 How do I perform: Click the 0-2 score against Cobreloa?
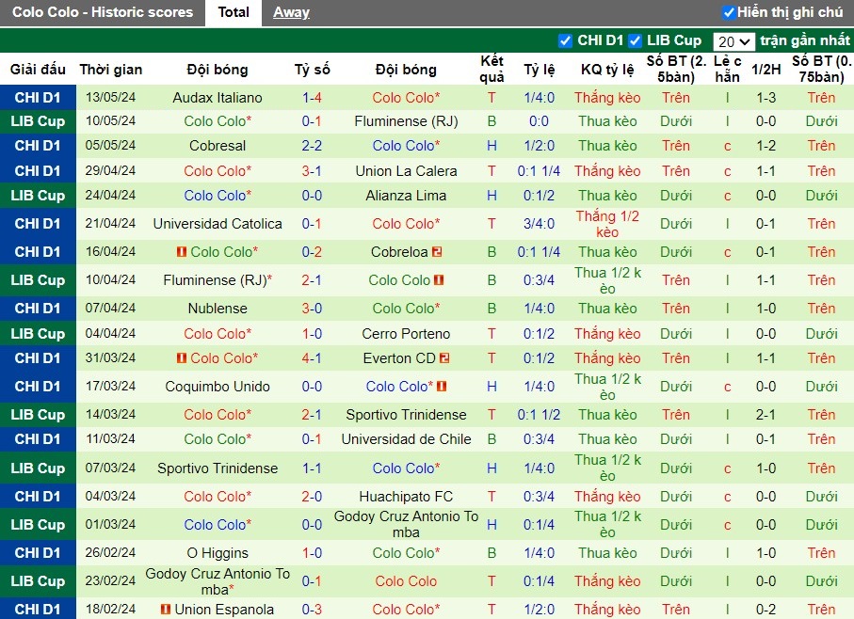(x=312, y=252)
